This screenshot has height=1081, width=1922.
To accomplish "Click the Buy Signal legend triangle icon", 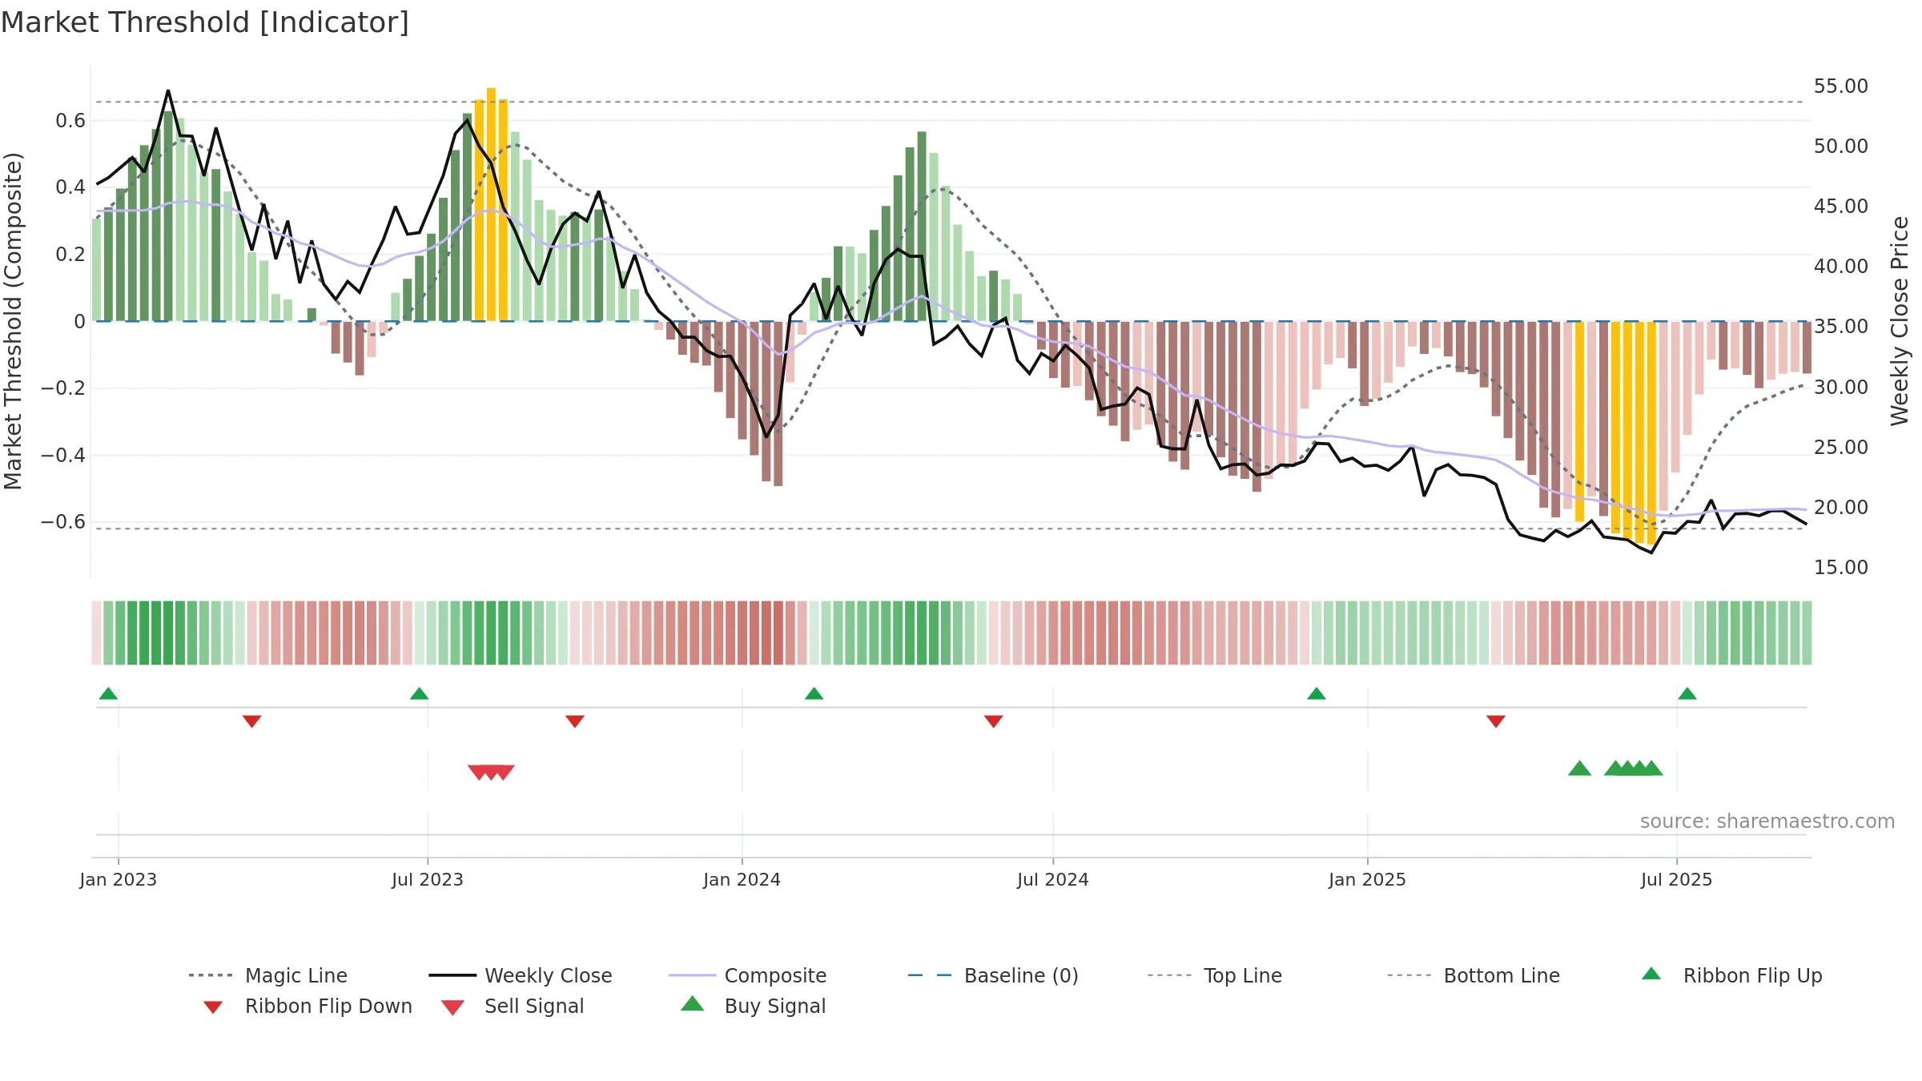I will pos(693,1003).
